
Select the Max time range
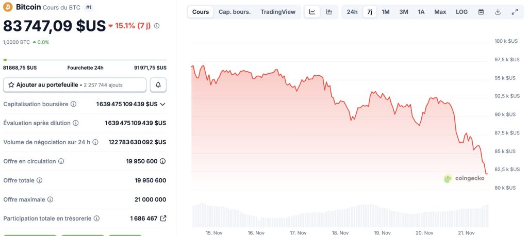click(x=440, y=12)
